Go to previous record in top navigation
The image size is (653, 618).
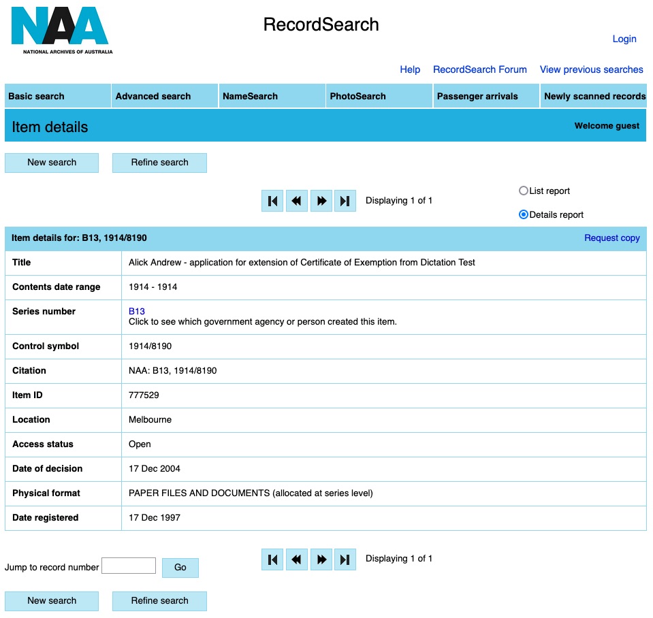(x=296, y=201)
